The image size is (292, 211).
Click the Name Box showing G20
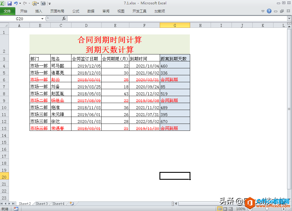point(20,19)
